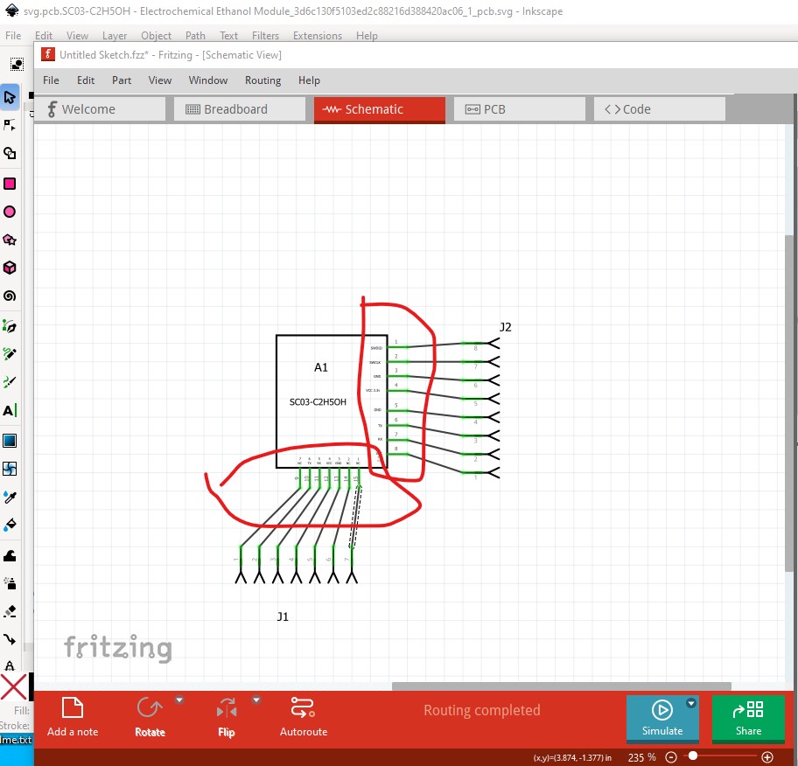The width and height of the screenshot is (798, 766).
Task: Click the vertical scrollbar of the schematic canvas
Action: (789, 404)
